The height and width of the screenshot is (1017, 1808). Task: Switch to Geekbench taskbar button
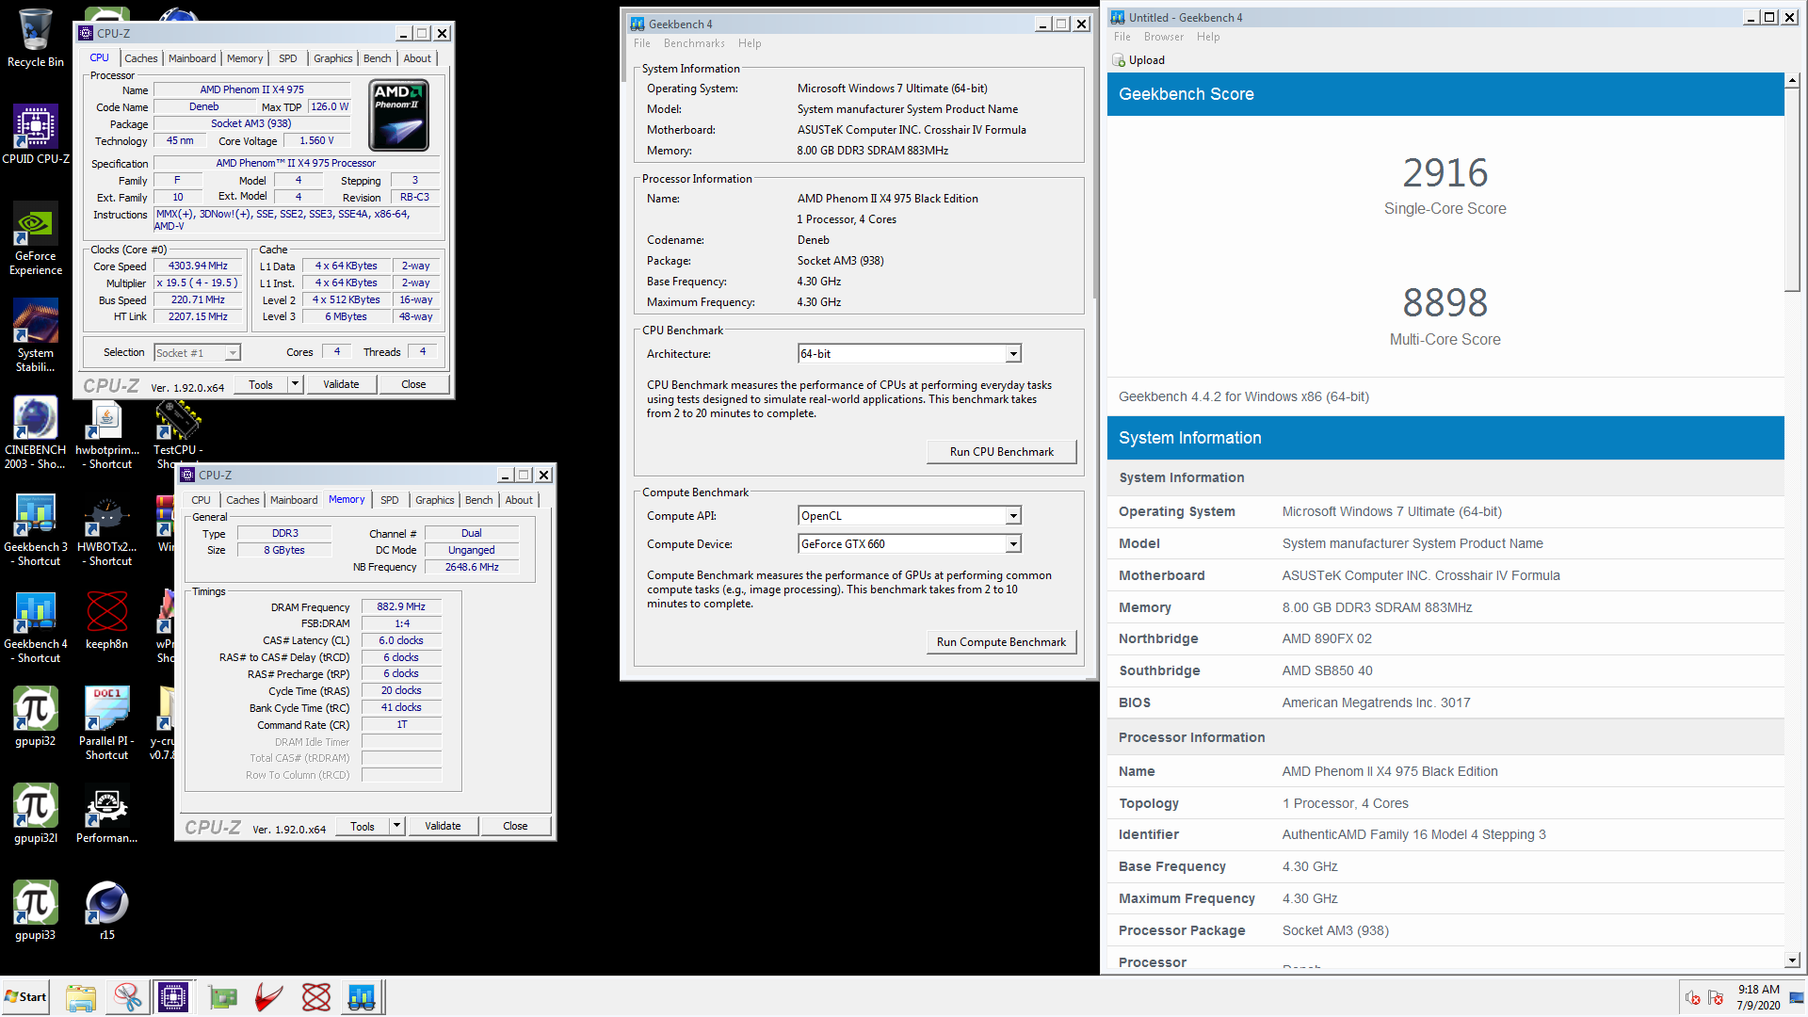pyautogui.click(x=362, y=996)
